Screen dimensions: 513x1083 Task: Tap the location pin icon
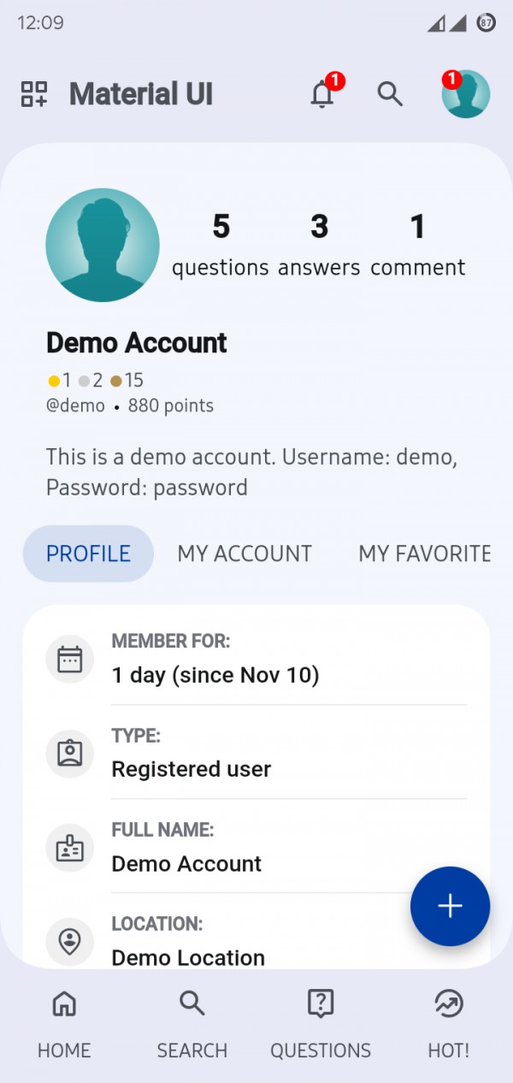pyautogui.click(x=69, y=941)
